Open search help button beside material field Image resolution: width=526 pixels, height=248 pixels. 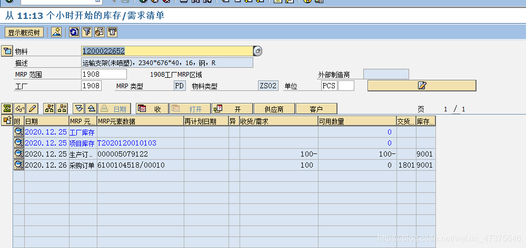[257, 51]
